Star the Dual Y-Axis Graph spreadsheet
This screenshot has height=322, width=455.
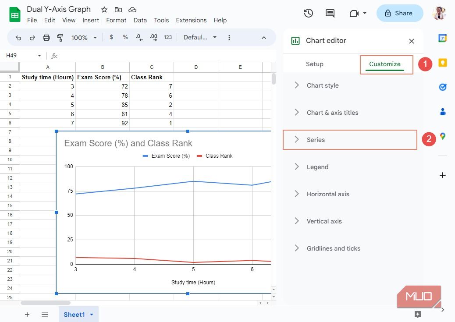click(x=104, y=9)
